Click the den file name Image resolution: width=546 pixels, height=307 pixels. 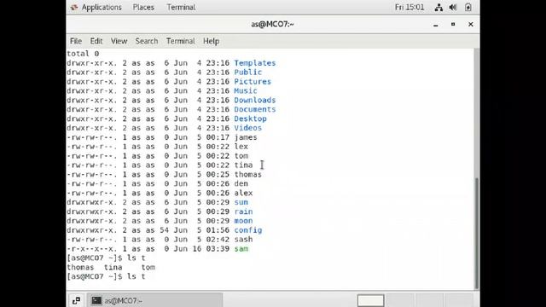point(241,183)
